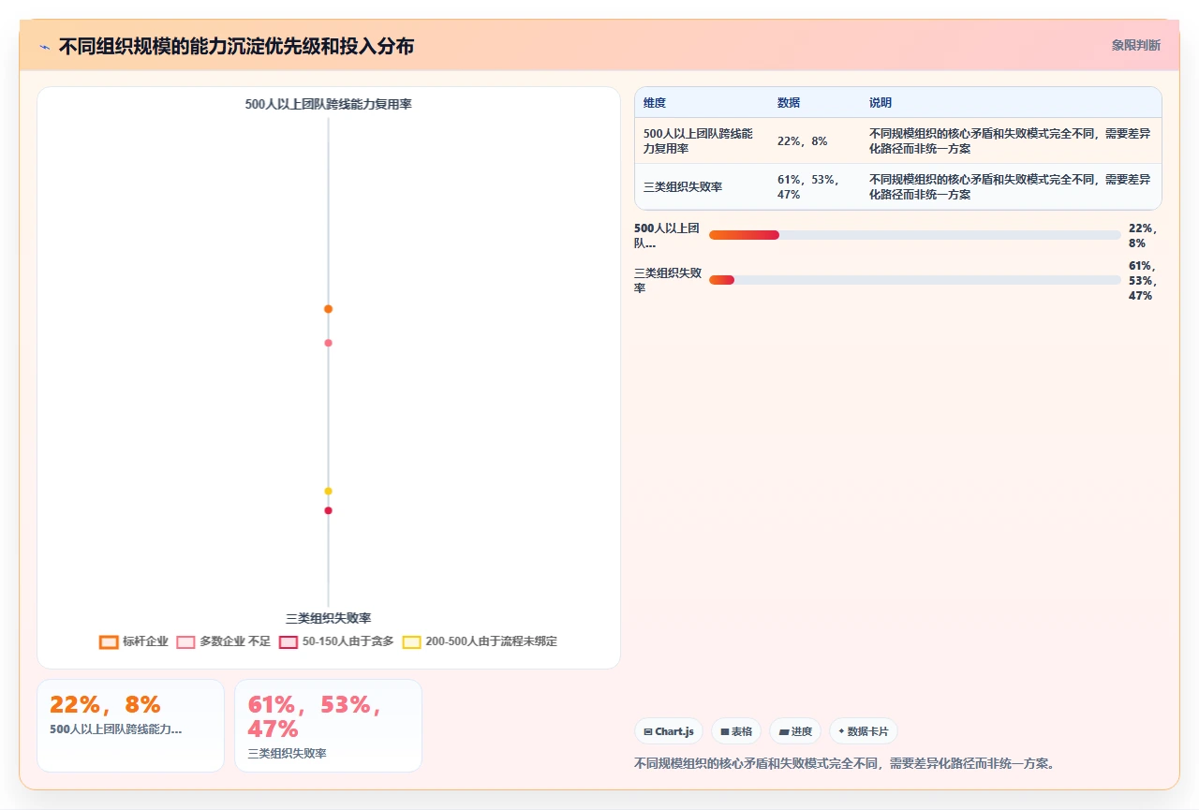Viewport: 1199px width, 810px height.
Task: Open the 22%，8% data card
Action: 130,726
